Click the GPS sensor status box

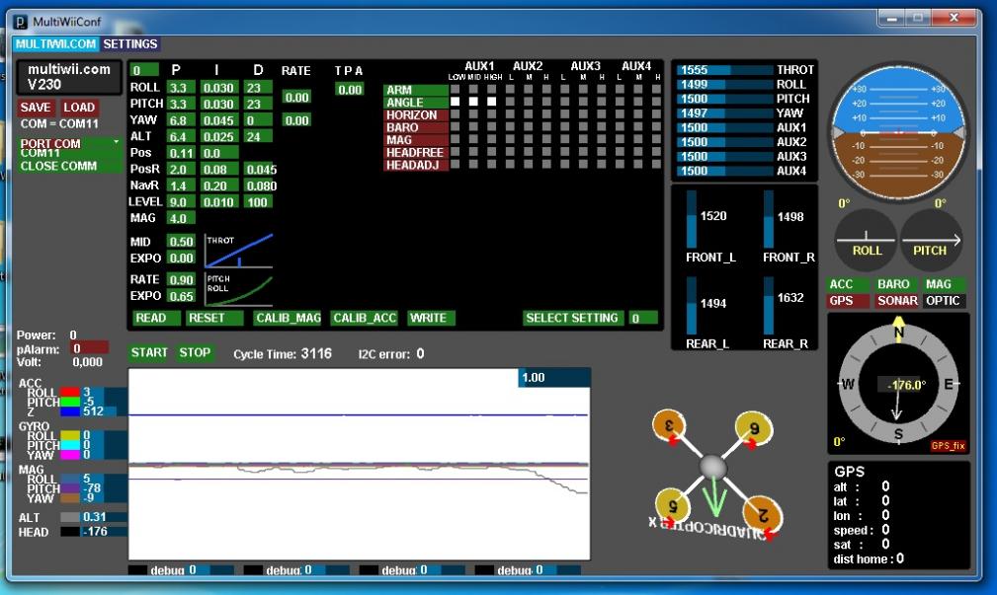pos(848,300)
